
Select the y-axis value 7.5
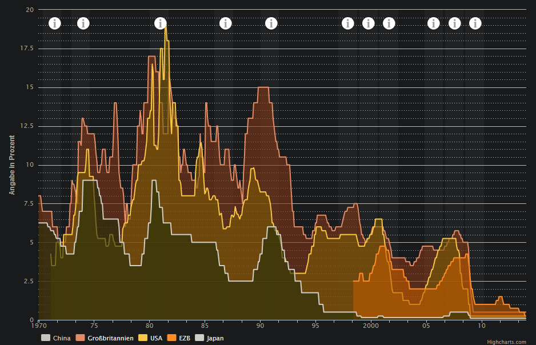29,203
